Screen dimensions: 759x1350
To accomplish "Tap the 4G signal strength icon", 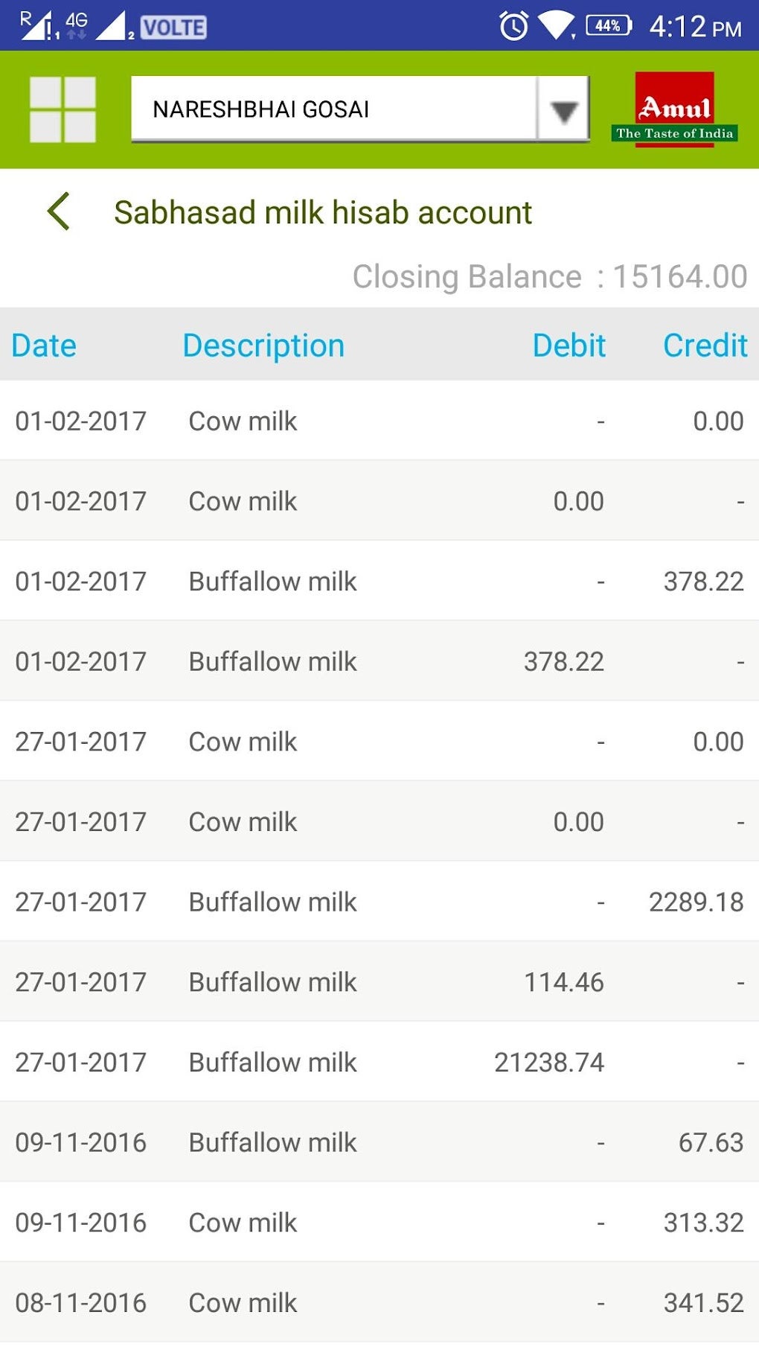I will [74, 25].
